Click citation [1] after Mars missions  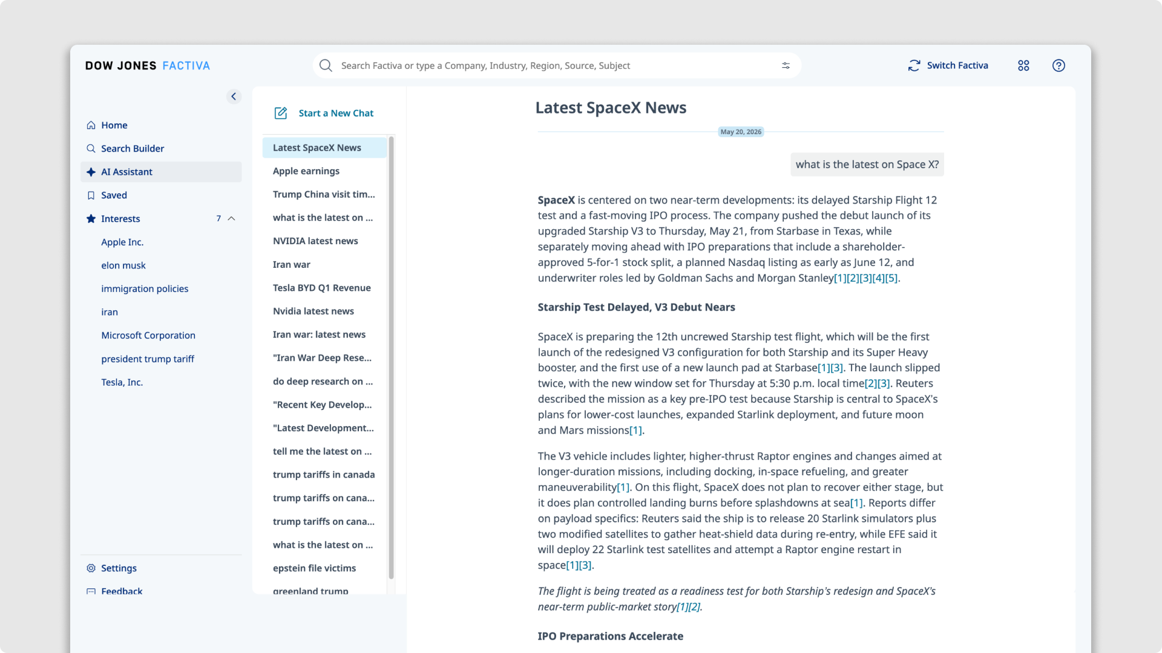[x=635, y=430]
